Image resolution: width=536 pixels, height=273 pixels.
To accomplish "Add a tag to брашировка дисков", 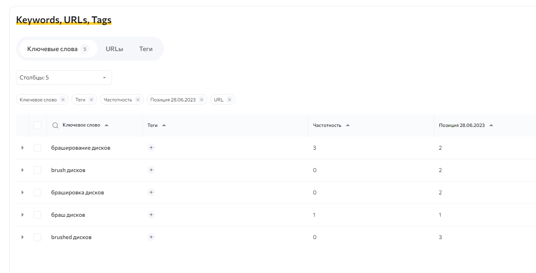I will pos(151,192).
